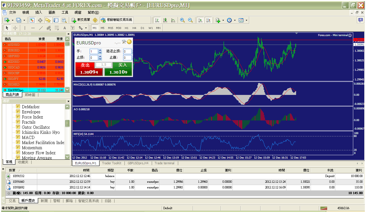Expand the new chart dropdown arrow
This screenshot has width=366, height=212.
coord(13,20)
